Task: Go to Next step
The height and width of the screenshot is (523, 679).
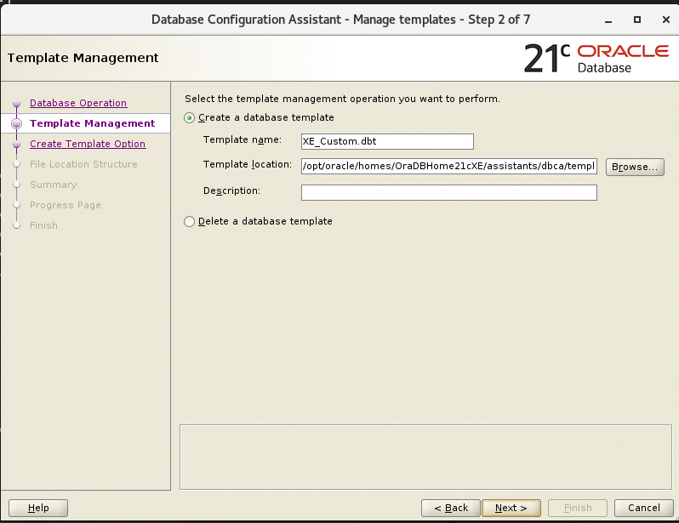Action: tap(511, 508)
